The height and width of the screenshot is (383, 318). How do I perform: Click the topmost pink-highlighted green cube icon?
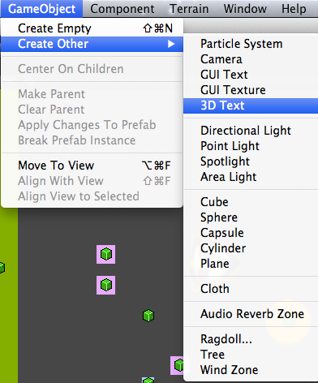(106, 254)
